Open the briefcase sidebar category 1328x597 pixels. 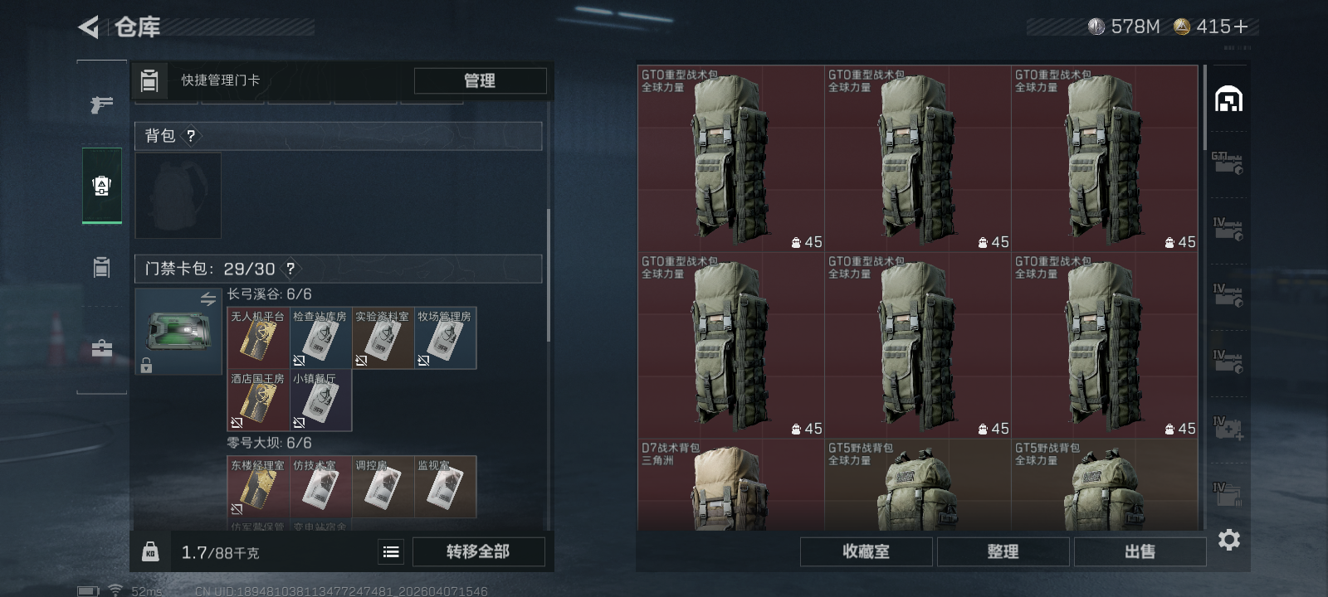102,348
